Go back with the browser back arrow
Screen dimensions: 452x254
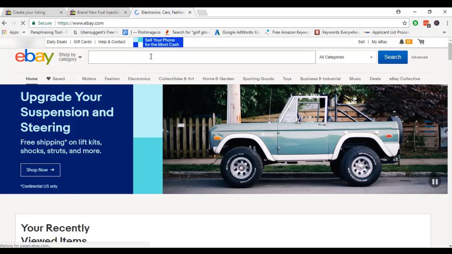tap(4, 23)
